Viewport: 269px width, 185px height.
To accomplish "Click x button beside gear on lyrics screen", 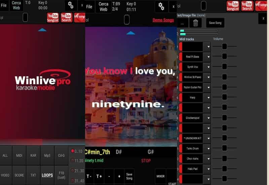I will (x=173, y=7).
